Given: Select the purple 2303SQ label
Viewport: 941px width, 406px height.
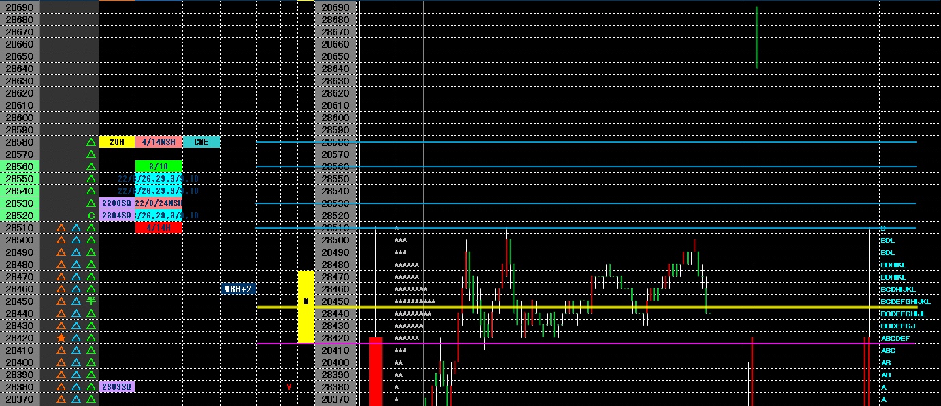Looking at the screenshot, I should (117, 387).
